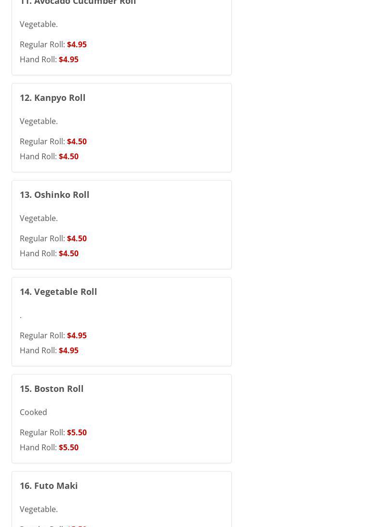This screenshot has height=527, width=371.
Task: Open the 13. Oshinko Roll item
Action: [x=54, y=194]
